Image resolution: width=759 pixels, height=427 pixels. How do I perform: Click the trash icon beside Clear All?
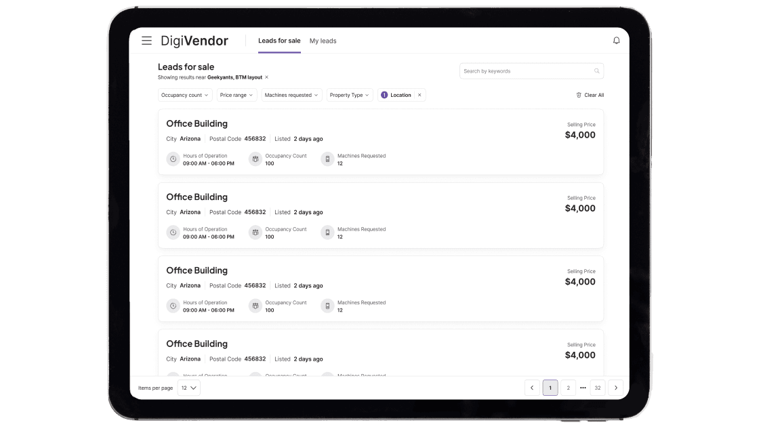[x=579, y=95]
